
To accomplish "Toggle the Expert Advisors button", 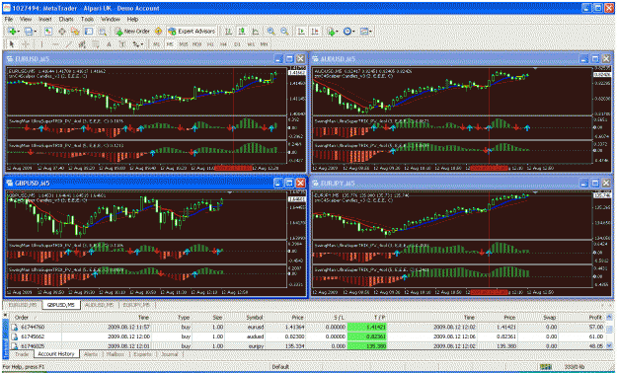I will [x=192, y=32].
